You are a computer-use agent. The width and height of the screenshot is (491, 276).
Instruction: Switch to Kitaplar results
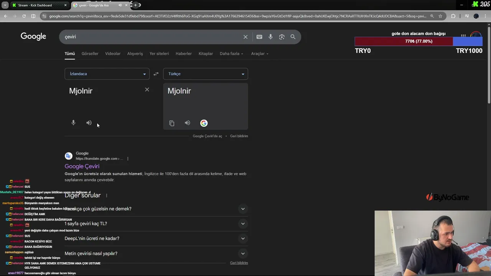click(x=206, y=54)
